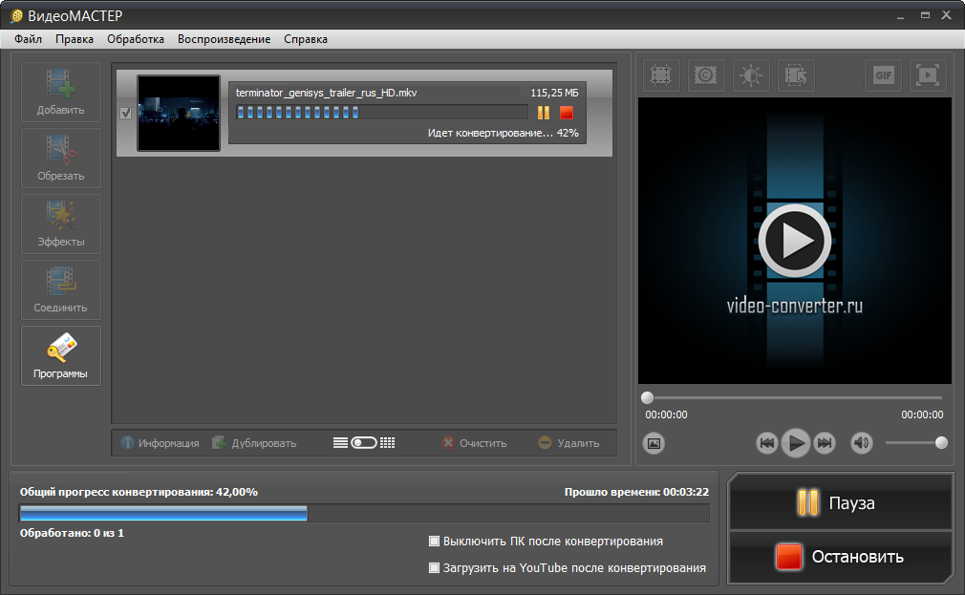
Task: Click the GIF creation icon
Action: click(884, 75)
